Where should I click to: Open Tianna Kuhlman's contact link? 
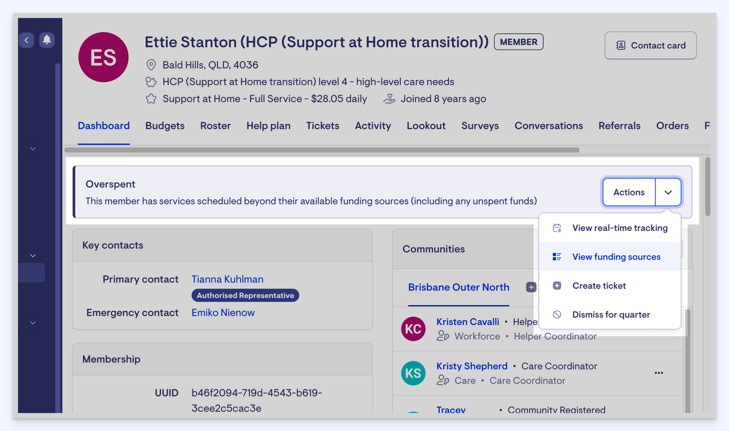(227, 279)
